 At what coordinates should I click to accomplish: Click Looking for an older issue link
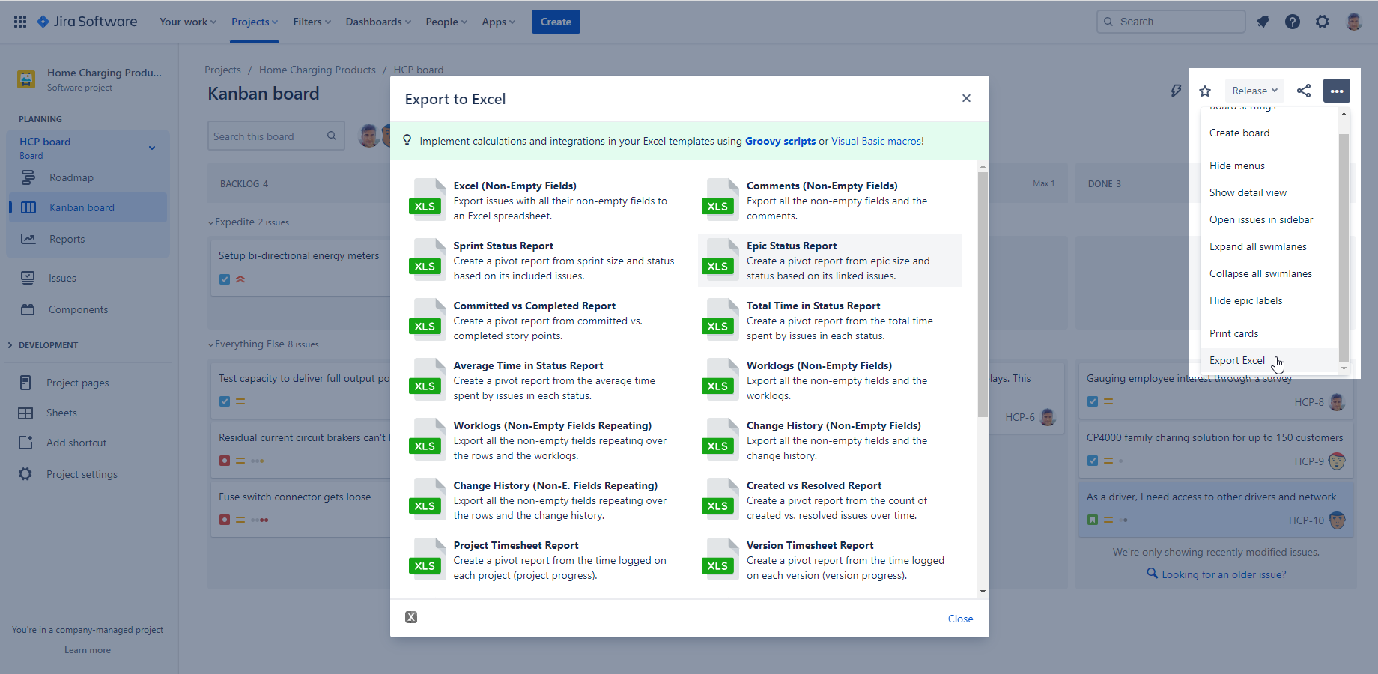pyautogui.click(x=1224, y=574)
